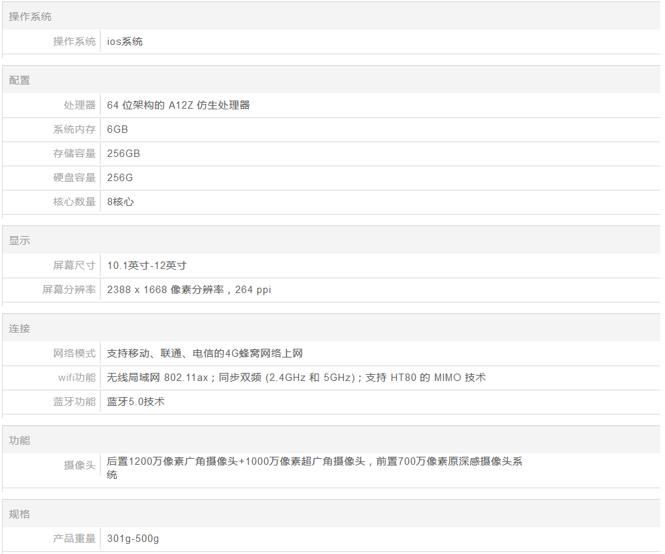This screenshot has height=554, width=665.
Task: Click the 存储容量 row label
Action: point(74,154)
